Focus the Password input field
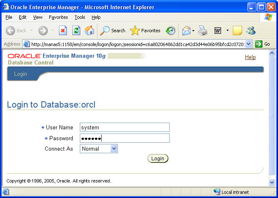 [x=125, y=138]
